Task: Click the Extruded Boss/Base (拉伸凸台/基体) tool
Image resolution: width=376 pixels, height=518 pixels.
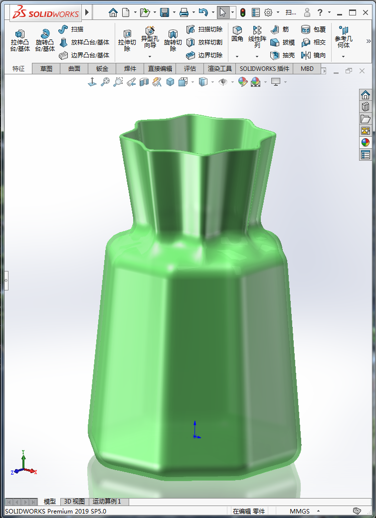Action: [x=20, y=40]
